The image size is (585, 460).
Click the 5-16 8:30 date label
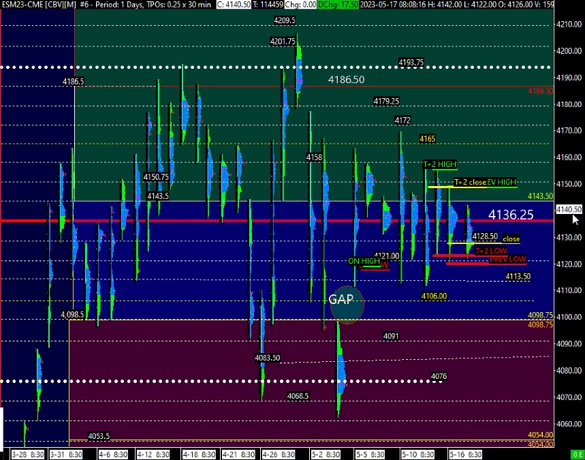click(x=466, y=455)
